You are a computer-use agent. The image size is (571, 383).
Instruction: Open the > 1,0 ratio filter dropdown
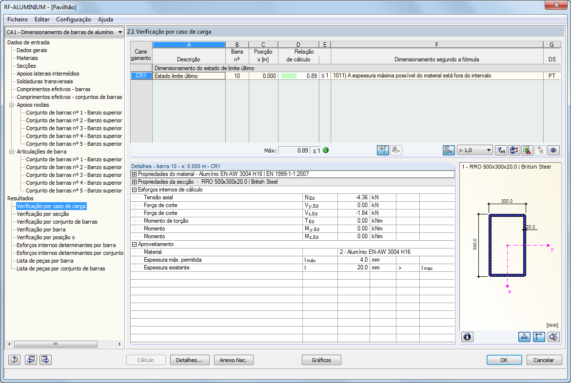coord(475,151)
